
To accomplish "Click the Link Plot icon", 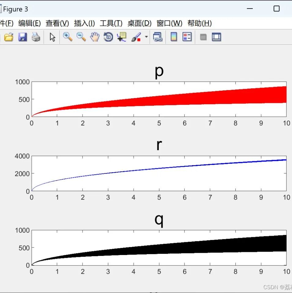I will coord(158,37).
